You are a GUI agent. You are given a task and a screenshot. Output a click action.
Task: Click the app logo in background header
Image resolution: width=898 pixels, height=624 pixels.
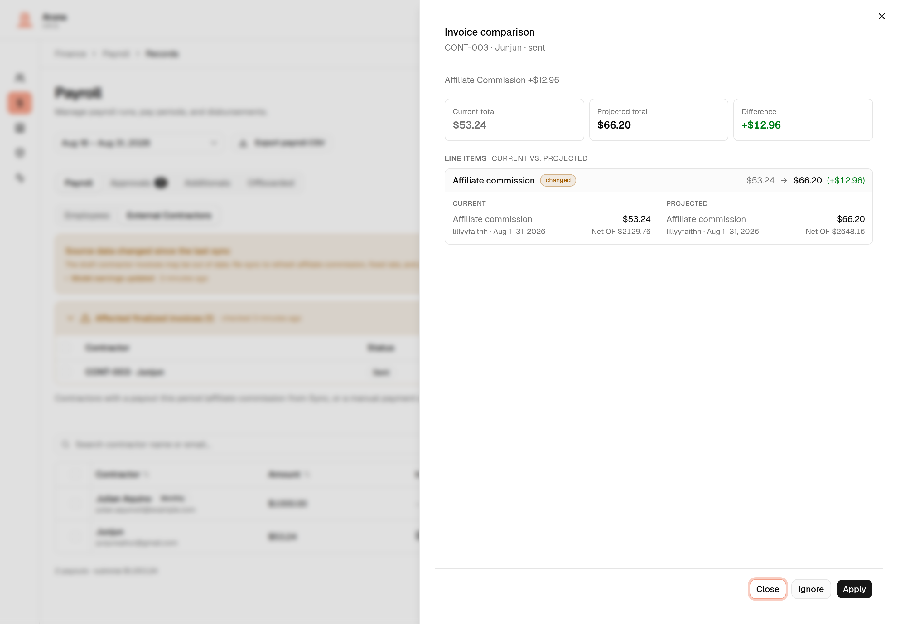[25, 20]
